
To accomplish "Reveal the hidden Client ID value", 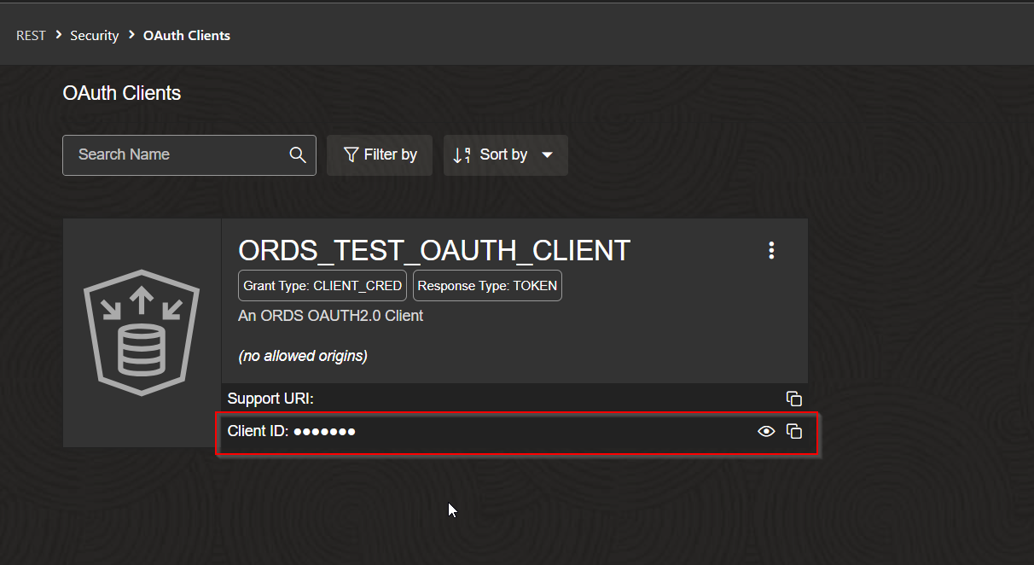I will (765, 431).
